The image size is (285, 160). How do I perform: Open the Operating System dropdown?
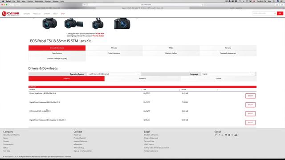(x=114, y=74)
